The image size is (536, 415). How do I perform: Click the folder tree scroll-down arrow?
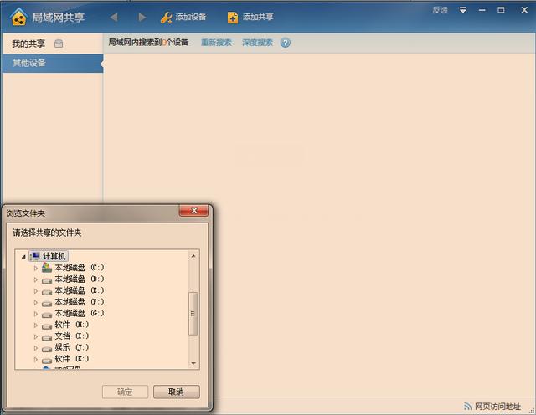coord(193,363)
